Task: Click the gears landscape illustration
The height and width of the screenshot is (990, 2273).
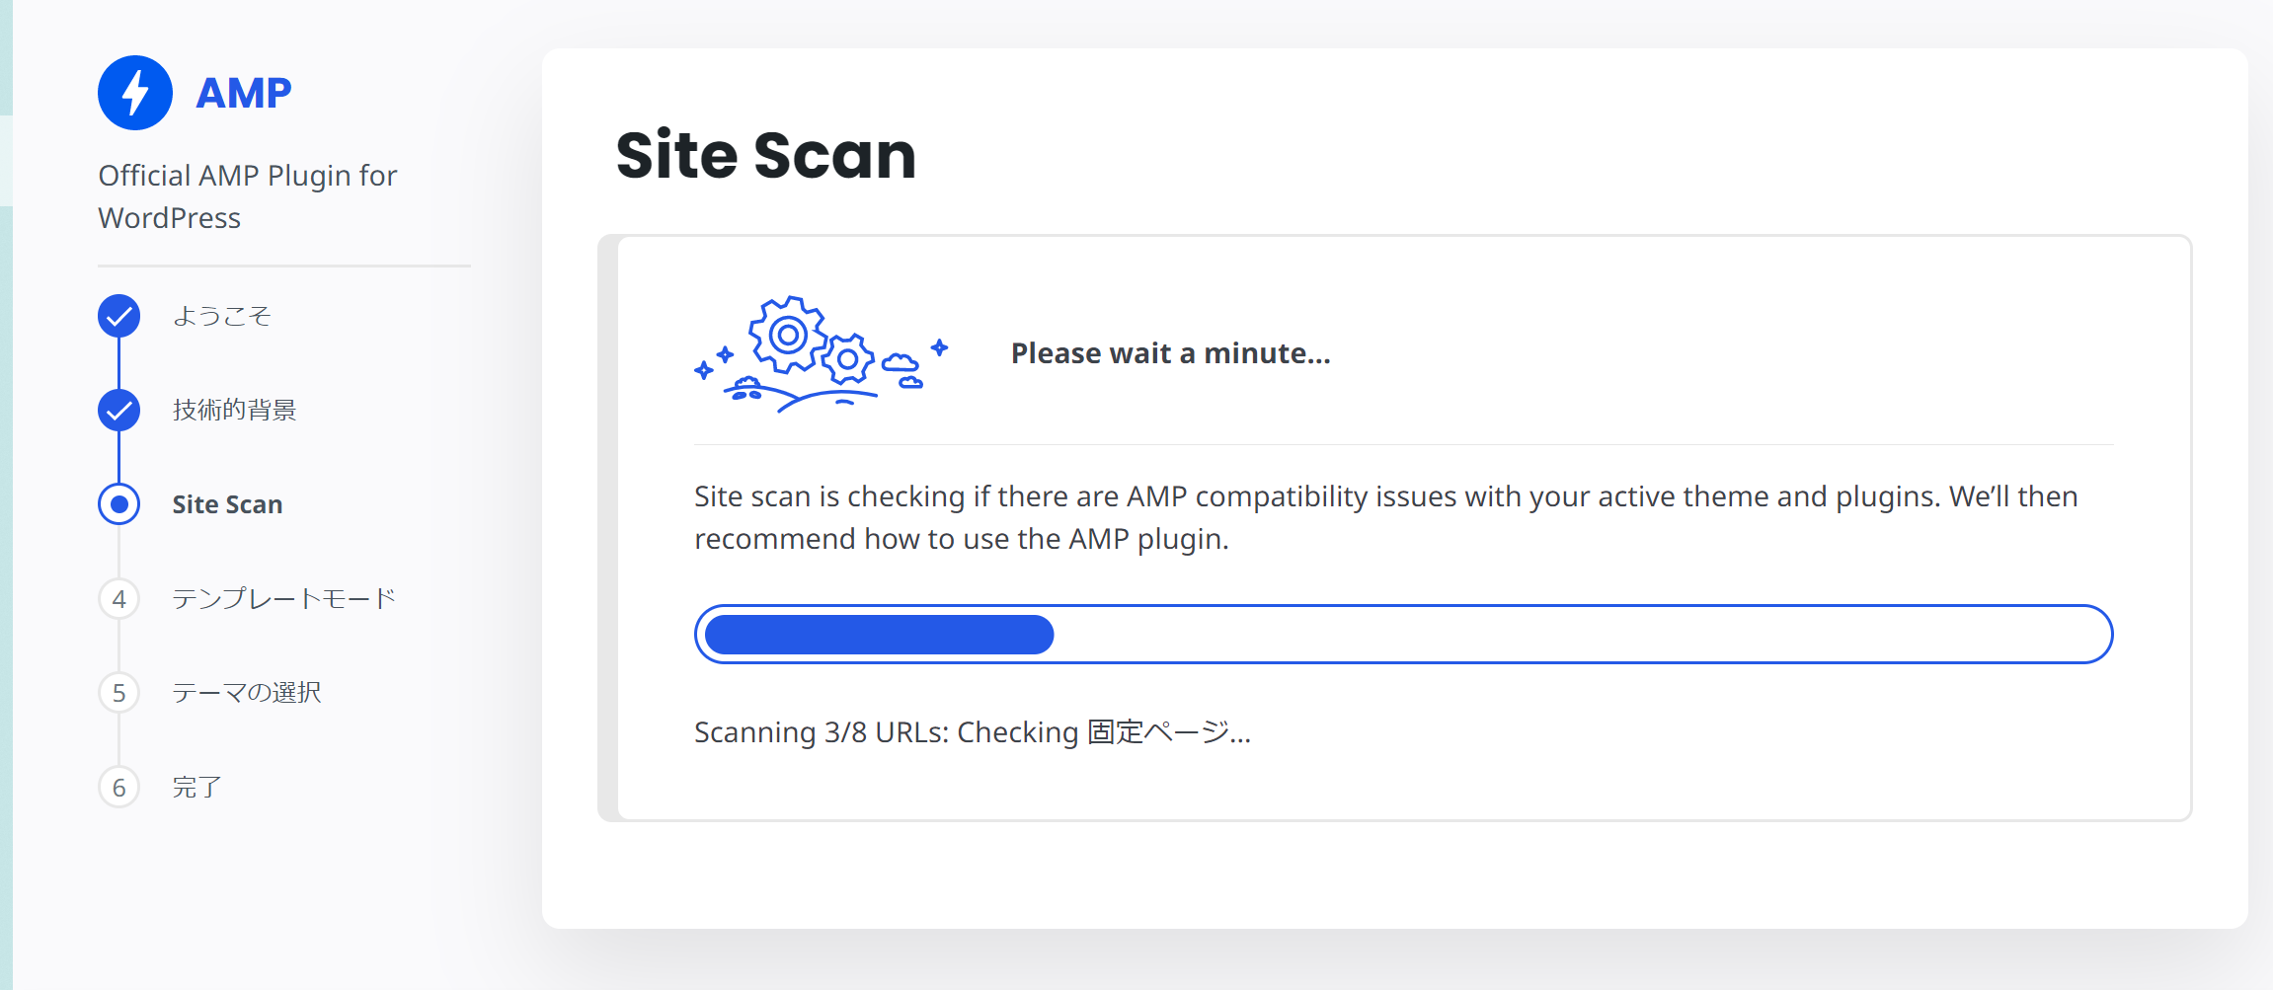Action: [822, 353]
